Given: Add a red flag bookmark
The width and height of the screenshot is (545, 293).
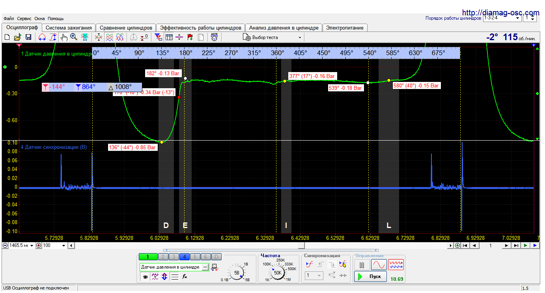Looking at the screenshot, I should click(190, 37).
